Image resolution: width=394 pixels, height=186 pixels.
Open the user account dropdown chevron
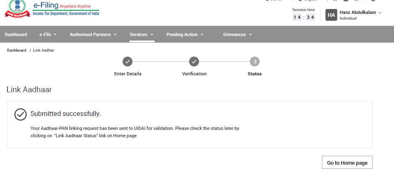pyautogui.click(x=380, y=13)
